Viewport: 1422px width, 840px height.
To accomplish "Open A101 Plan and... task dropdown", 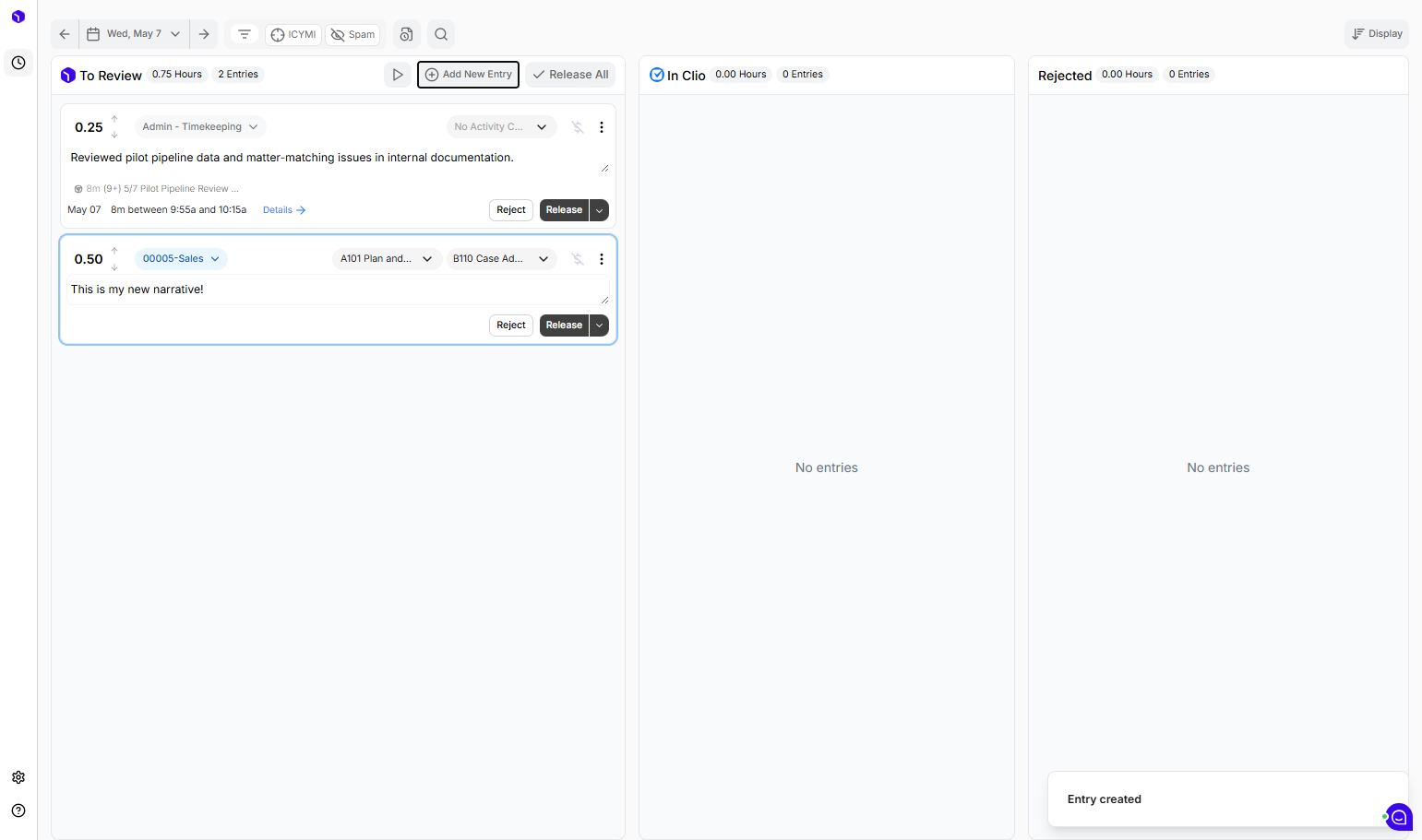I will coord(386,259).
